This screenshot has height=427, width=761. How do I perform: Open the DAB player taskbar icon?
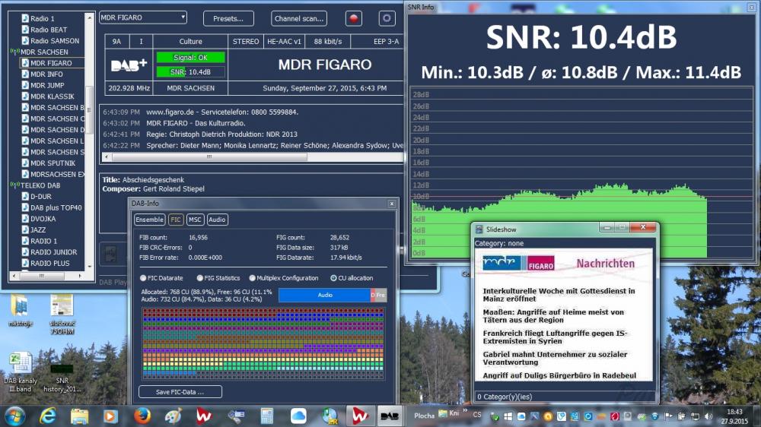click(390, 416)
